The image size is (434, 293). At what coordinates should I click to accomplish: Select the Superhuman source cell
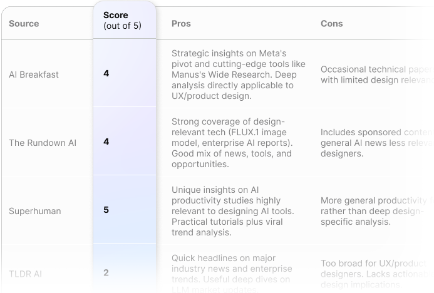(x=35, y=211)
